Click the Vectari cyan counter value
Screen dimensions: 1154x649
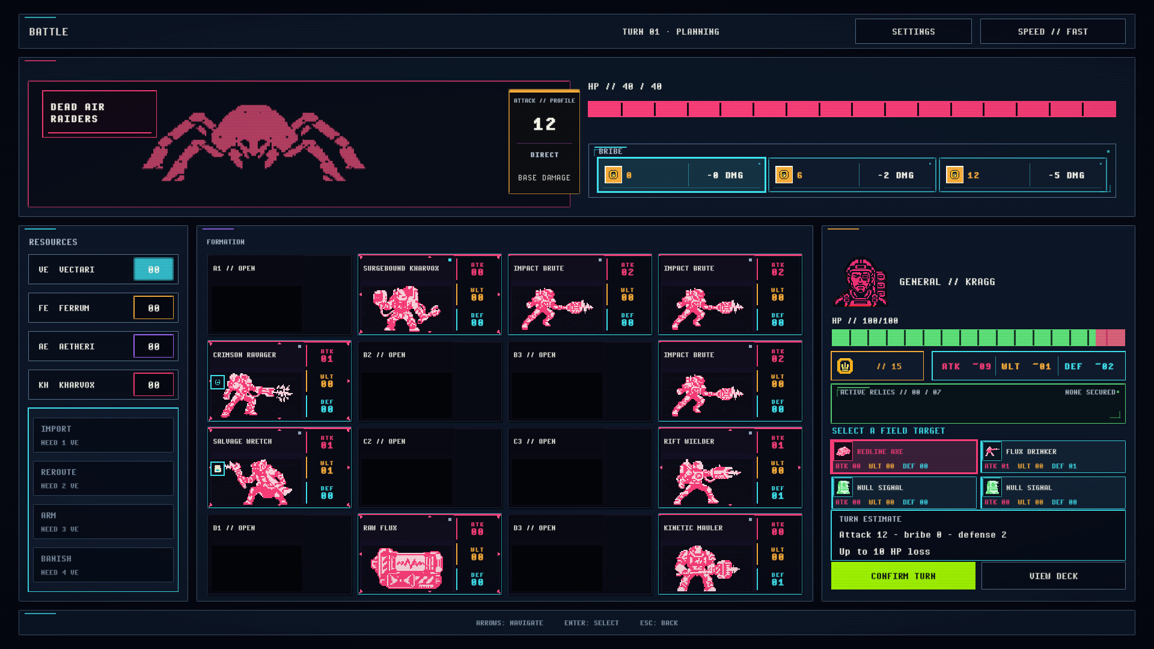pos(154,269)
